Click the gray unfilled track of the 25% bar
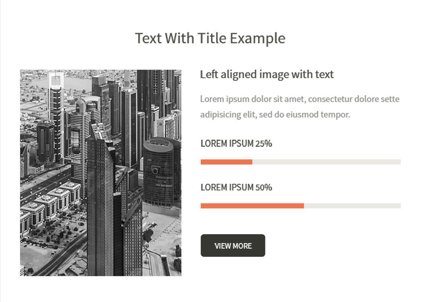 (326, 162)
